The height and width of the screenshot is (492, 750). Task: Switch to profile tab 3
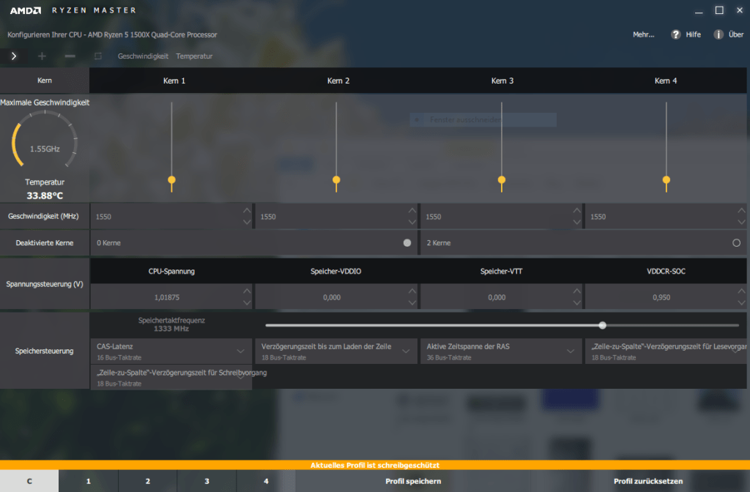click(207, 481)
